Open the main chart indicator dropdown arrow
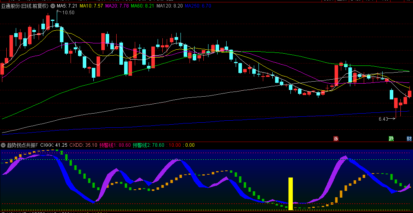 click(x=53, y=6)
